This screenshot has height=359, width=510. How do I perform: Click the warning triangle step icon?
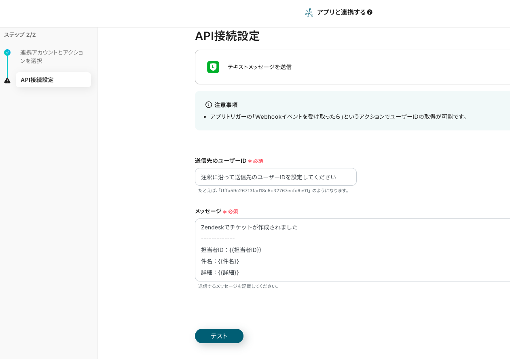point(7,80)
